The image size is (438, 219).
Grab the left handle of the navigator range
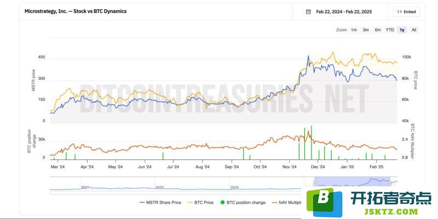pos(315,183)
